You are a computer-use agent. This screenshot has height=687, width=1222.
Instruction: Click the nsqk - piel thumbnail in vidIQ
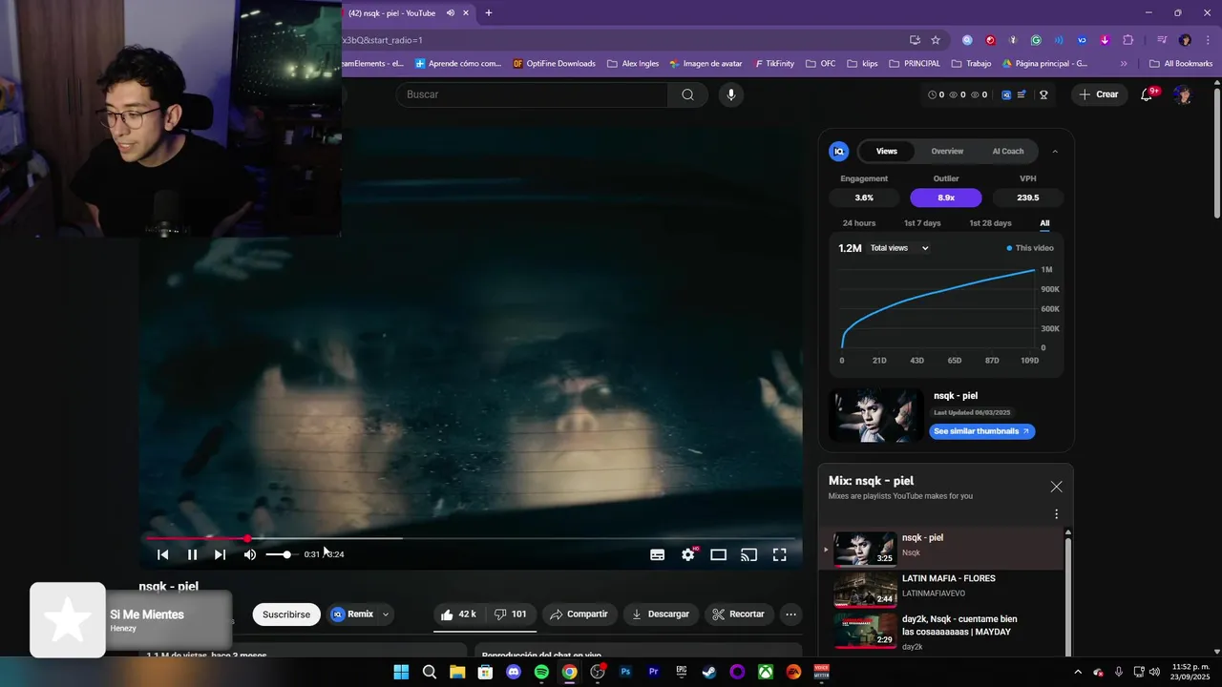click(x=876, y=414)
